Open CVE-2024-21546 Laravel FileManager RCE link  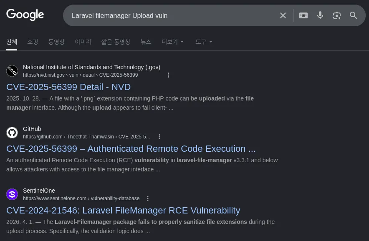(123, 211)
